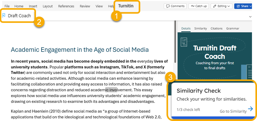Click the Go to Similarity link
Image resolution: width=257 pixels, height=121 pixels.
233,111
